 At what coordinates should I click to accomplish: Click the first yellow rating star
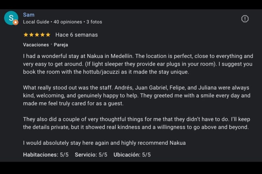click(26, 35)
